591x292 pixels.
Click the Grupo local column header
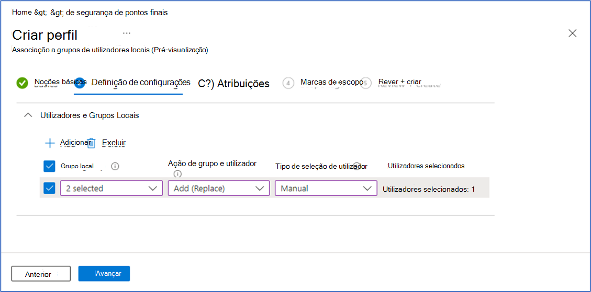(77, 166)
